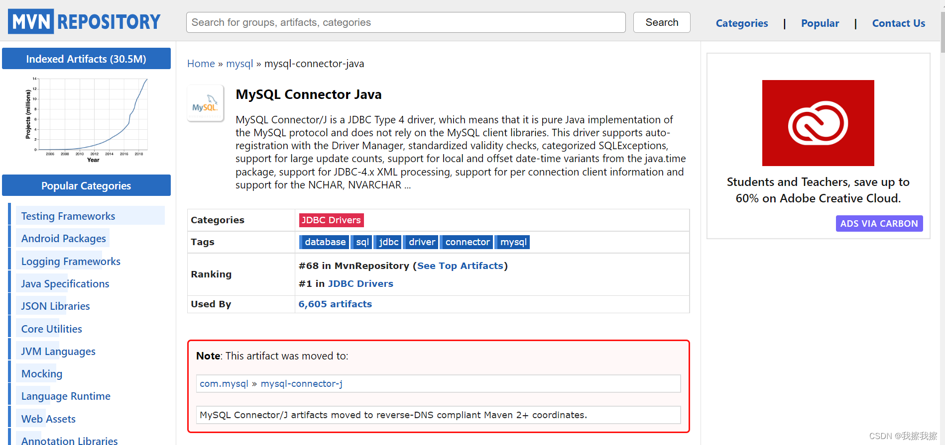Click the MySQL Connector Java title
The image size is (945, 445).
(309, 94)
